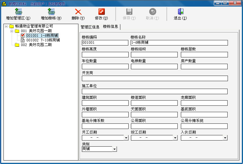
Task: Collapse the 畅通物业管理有限公司 root node
Action: point(6,26)
